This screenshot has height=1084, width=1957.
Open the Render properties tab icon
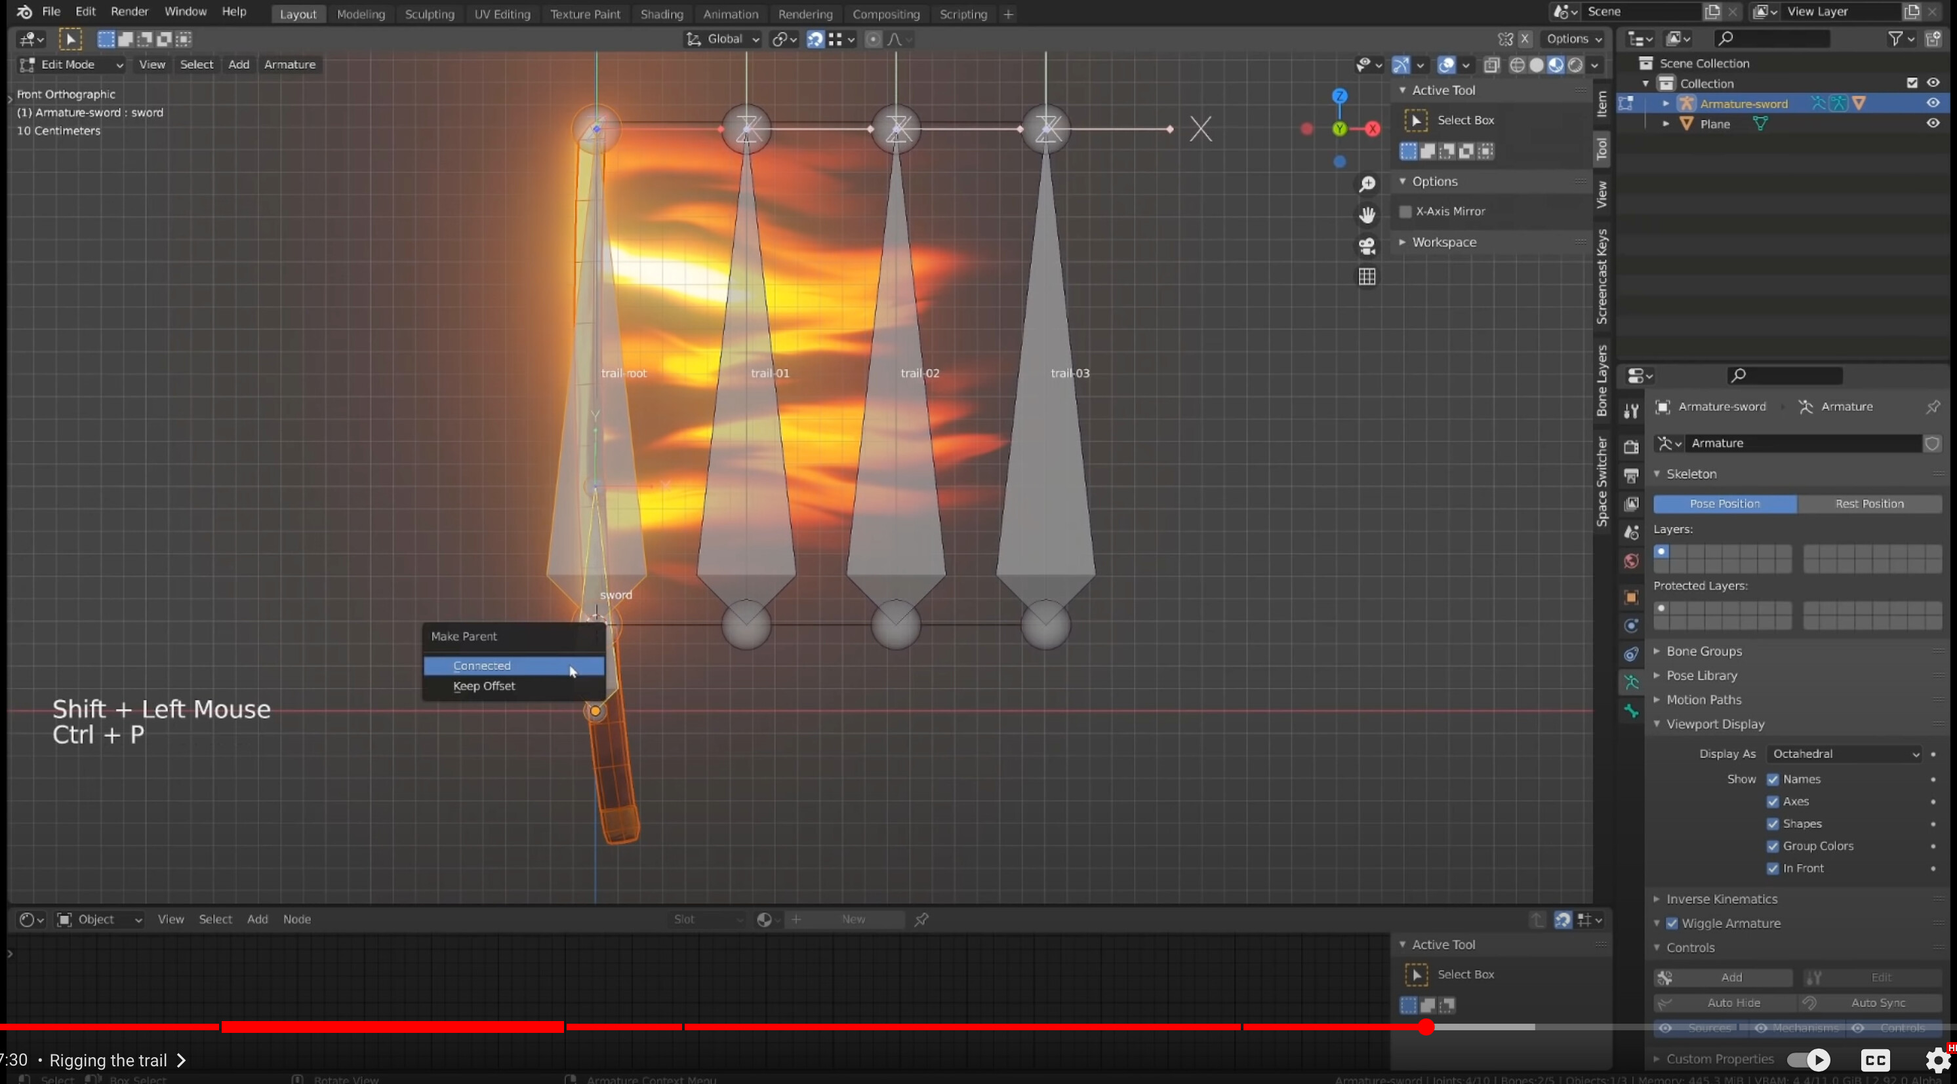(1631, 447)
